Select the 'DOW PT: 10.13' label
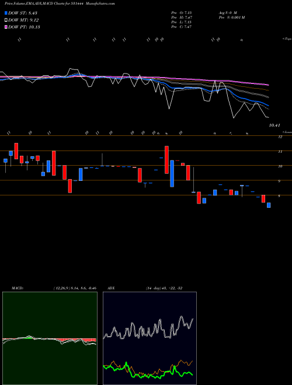The image size is (292, 385). pos(24,27)
